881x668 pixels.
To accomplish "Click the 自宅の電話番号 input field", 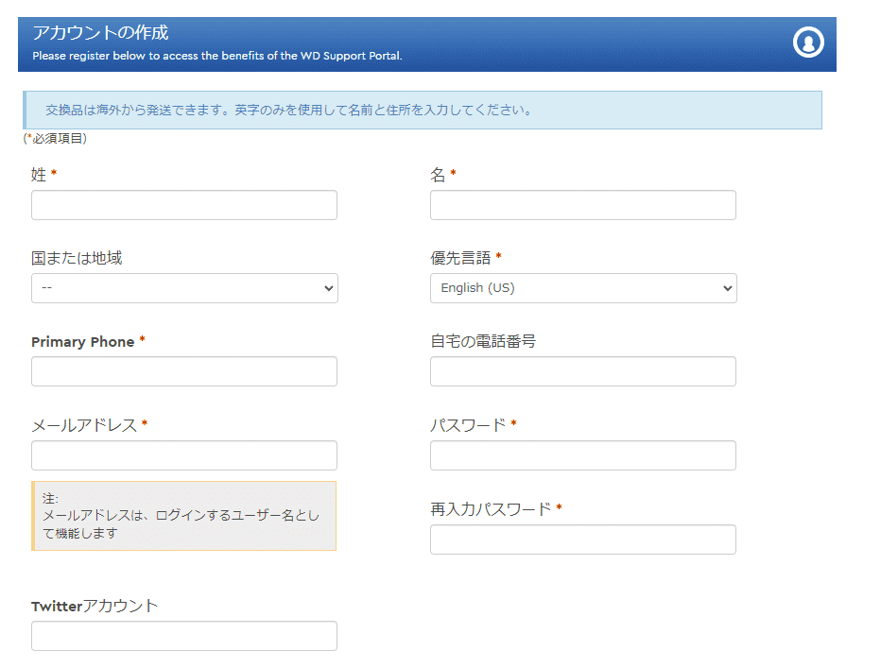I will tap(582, 371).
